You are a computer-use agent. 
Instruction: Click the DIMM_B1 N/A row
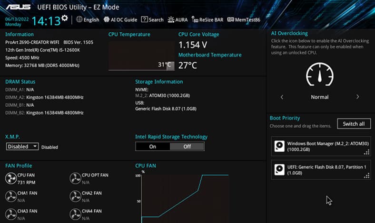[x=20, y=105]
